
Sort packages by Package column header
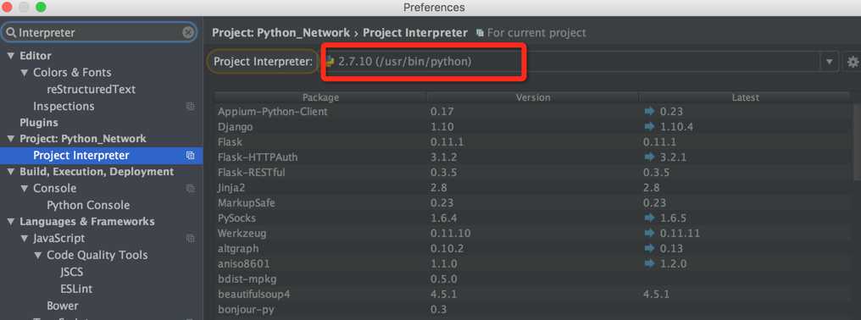(320, 97)
